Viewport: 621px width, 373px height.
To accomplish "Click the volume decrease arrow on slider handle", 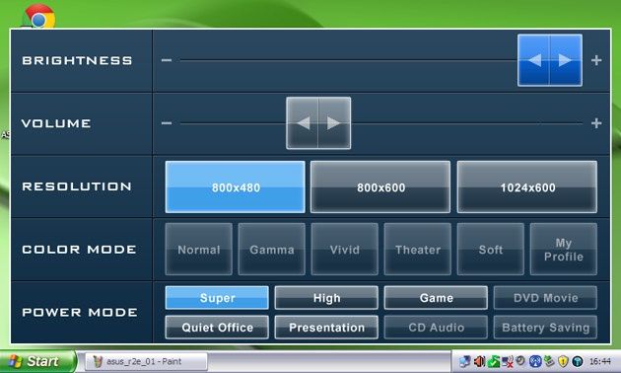I will click(303, 123).
